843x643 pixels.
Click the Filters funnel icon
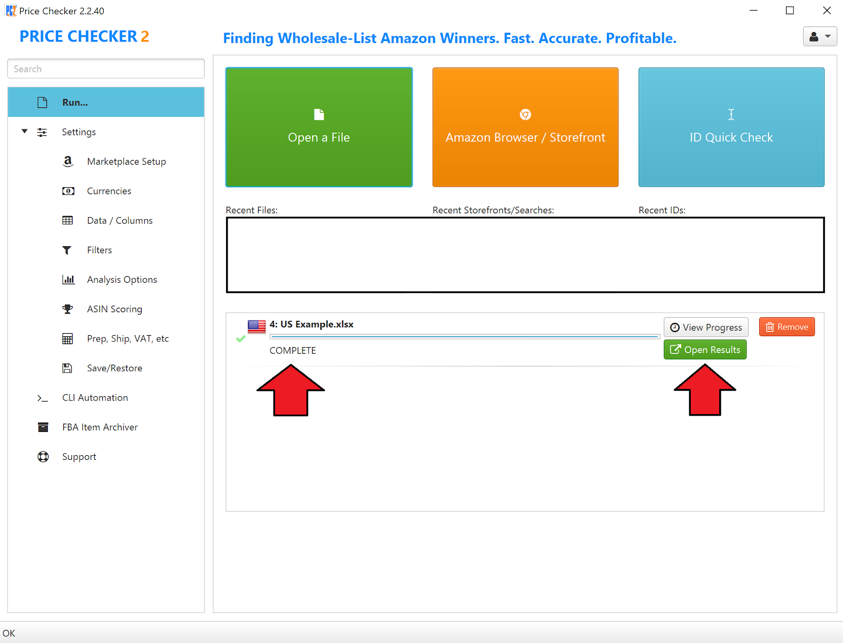point(67,250)
